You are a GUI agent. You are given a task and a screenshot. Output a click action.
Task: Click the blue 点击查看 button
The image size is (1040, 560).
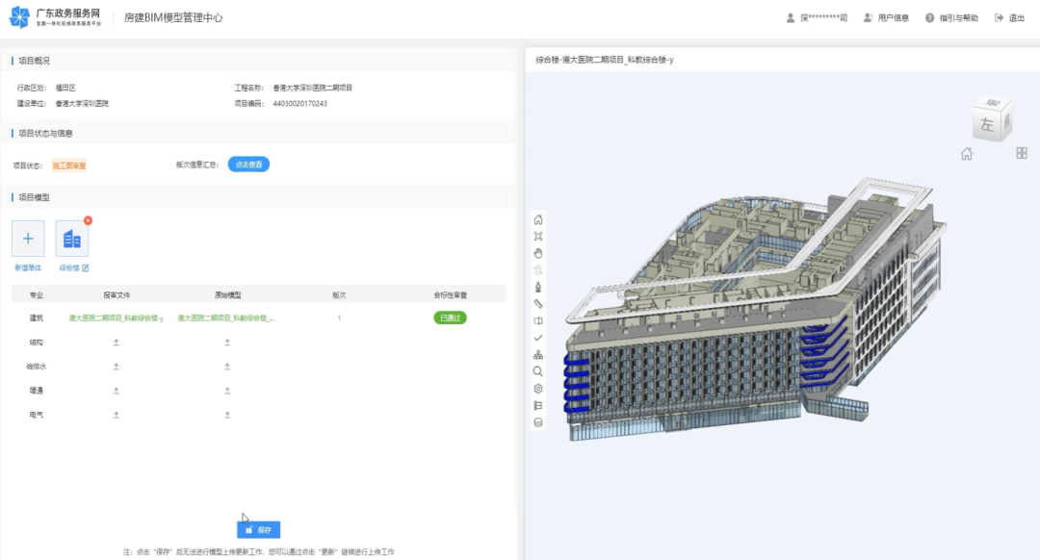click(248, 165)
